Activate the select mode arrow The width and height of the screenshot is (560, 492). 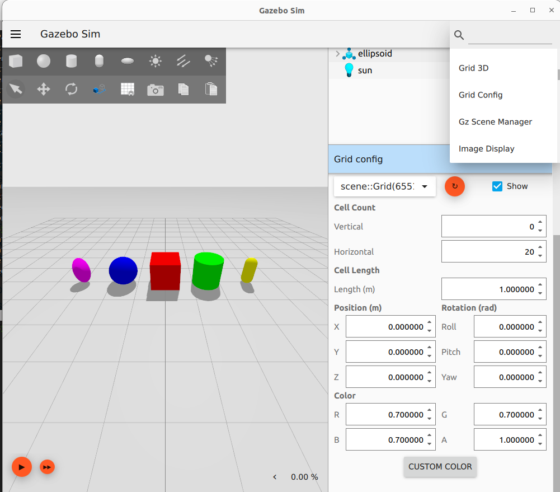(x=16, y=89)
